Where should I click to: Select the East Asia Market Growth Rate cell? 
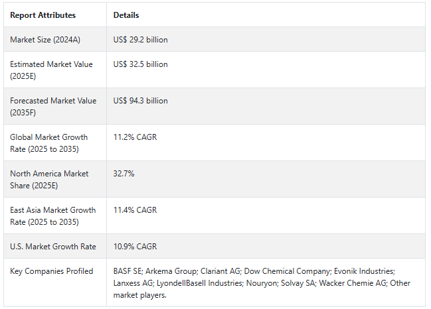point(52,216)
